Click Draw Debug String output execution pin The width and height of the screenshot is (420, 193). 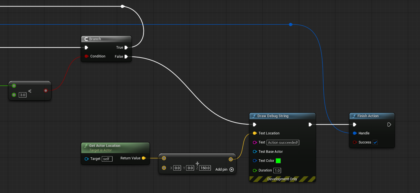tap(310, 125)
